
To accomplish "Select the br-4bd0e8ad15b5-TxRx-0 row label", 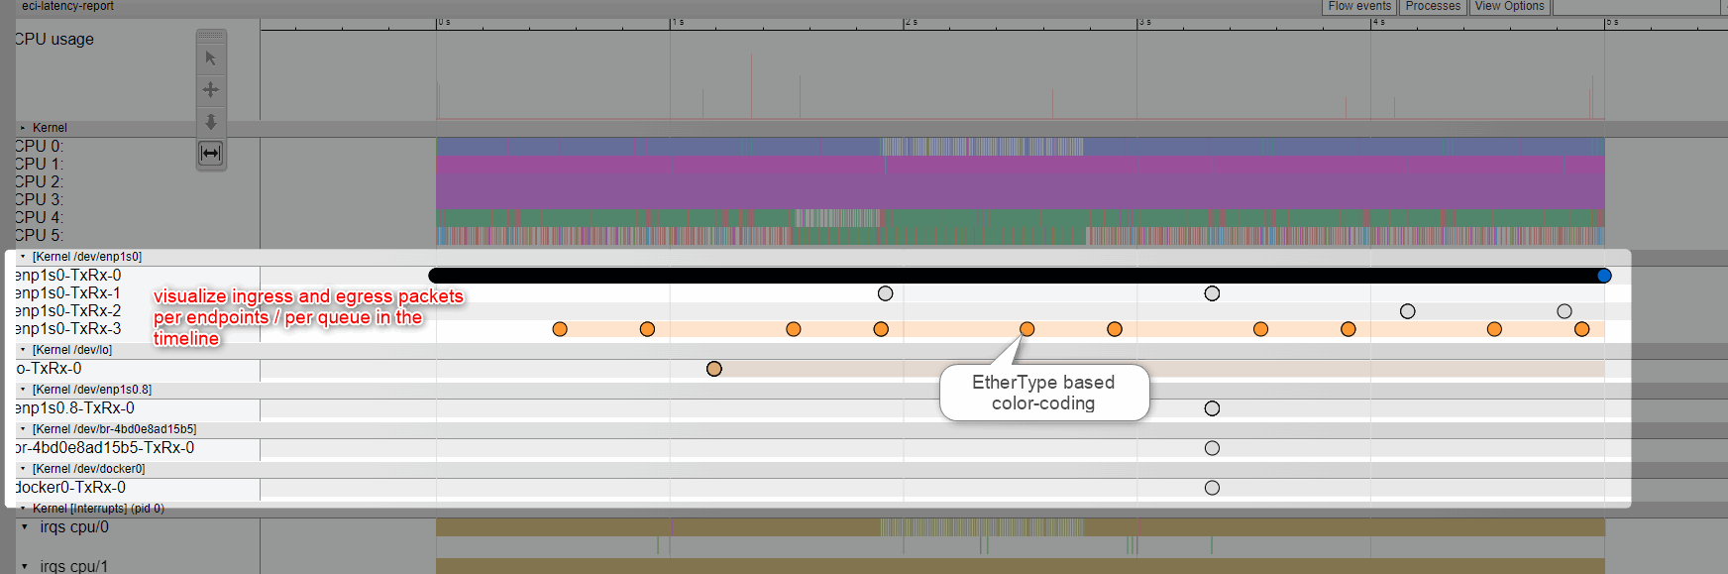I will (x=105, y=448).
